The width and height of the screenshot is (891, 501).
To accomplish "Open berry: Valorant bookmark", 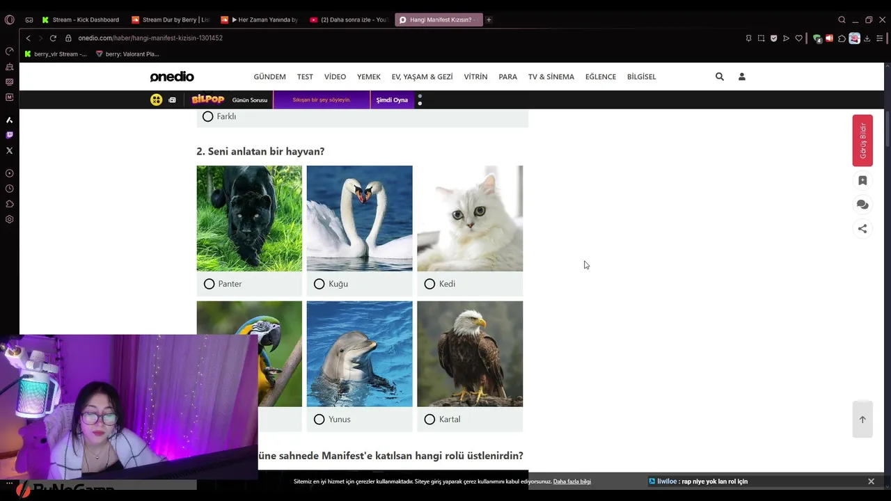I will click(127, 54).
